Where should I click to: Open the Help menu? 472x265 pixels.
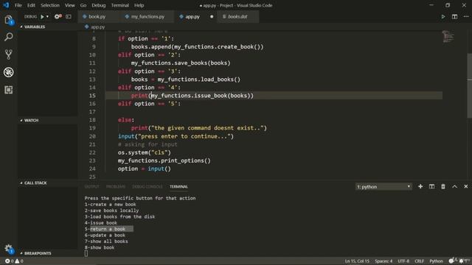139,5
